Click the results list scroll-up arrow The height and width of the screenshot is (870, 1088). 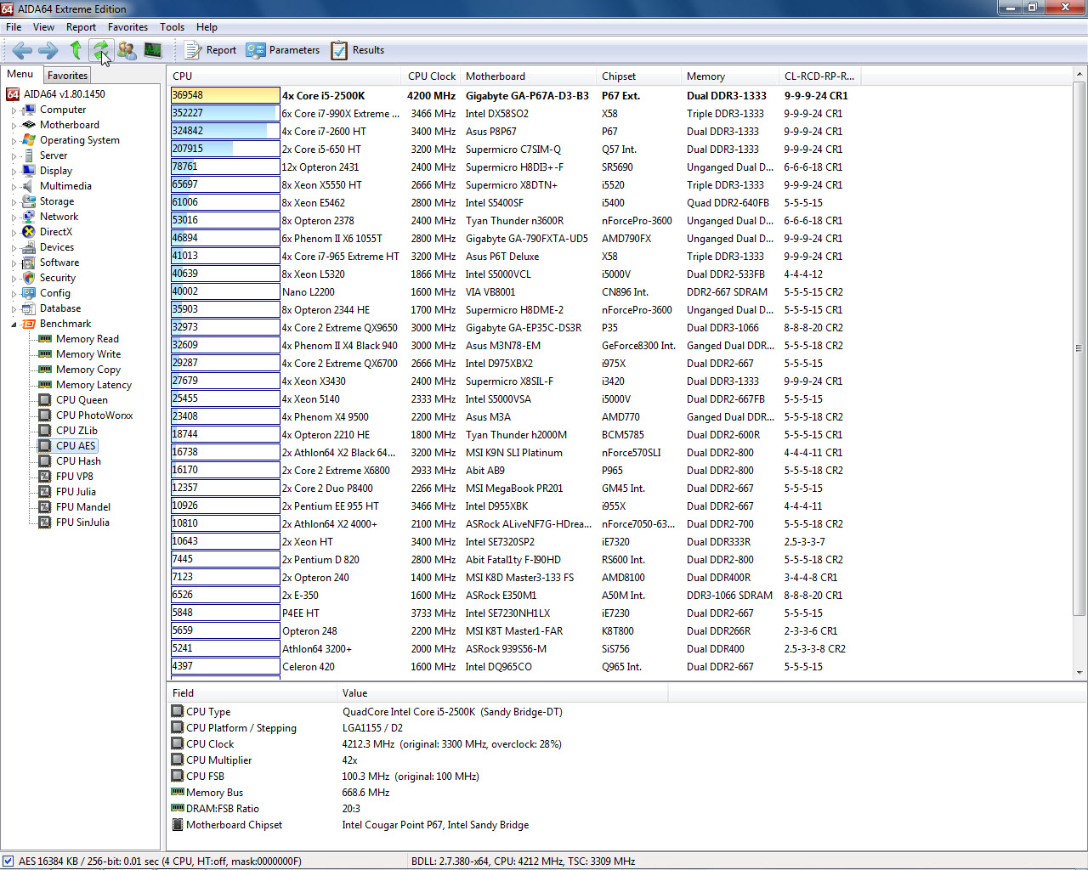tap(1079, 75)
